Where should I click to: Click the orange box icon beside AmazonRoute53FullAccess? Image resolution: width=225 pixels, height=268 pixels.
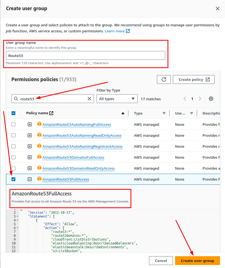pos(39,179)
